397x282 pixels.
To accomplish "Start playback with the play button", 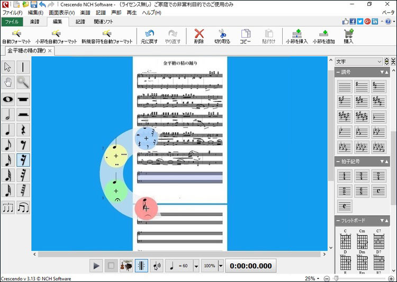I will pyautogui.click(x=96, y=266).
